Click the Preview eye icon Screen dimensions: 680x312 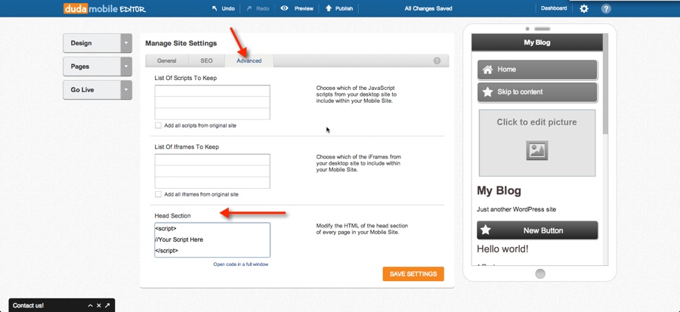point(285,8)
